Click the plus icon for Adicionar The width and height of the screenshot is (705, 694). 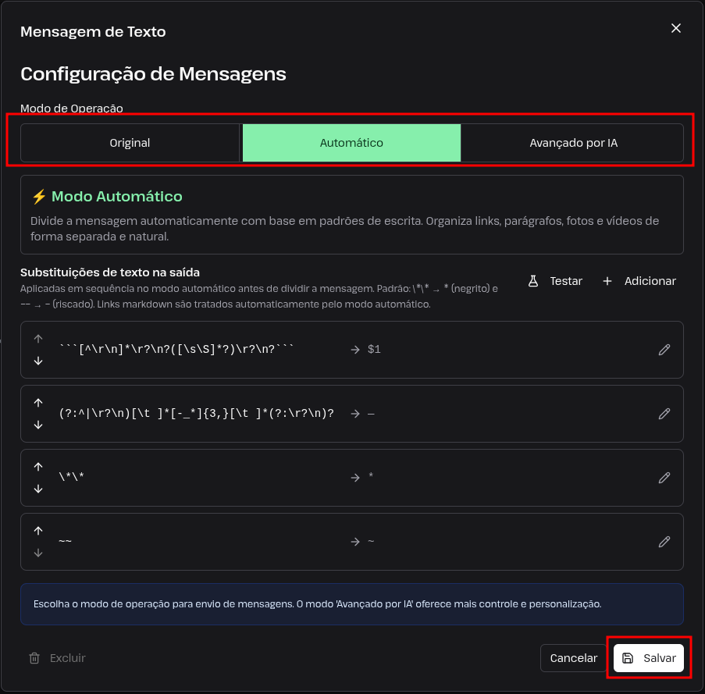pyautogui.click(x=607, y=281)
